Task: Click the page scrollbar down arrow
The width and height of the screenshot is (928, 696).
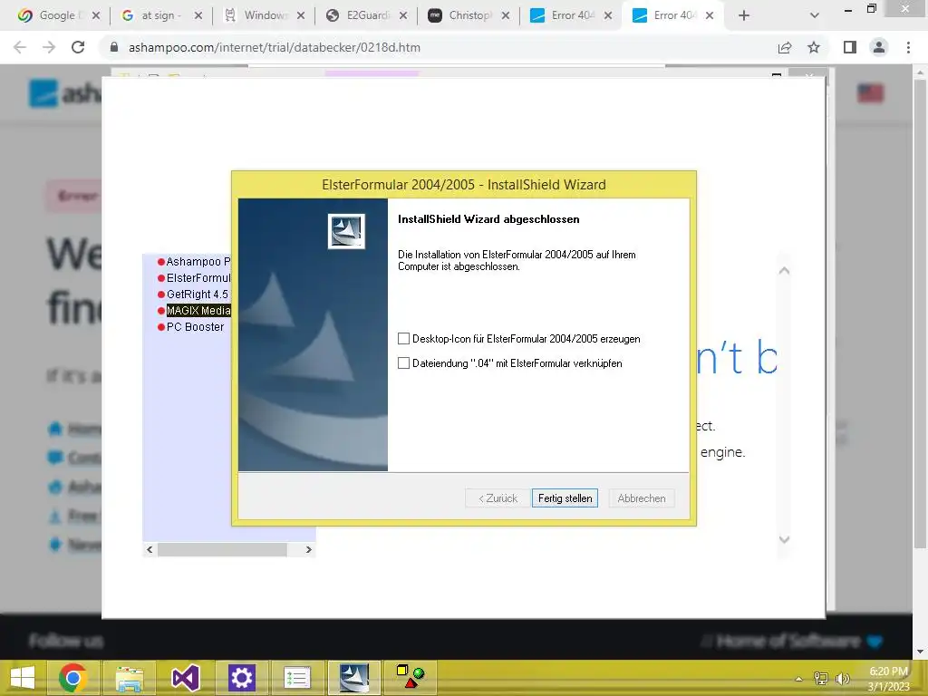Action: tap(920, 652)
